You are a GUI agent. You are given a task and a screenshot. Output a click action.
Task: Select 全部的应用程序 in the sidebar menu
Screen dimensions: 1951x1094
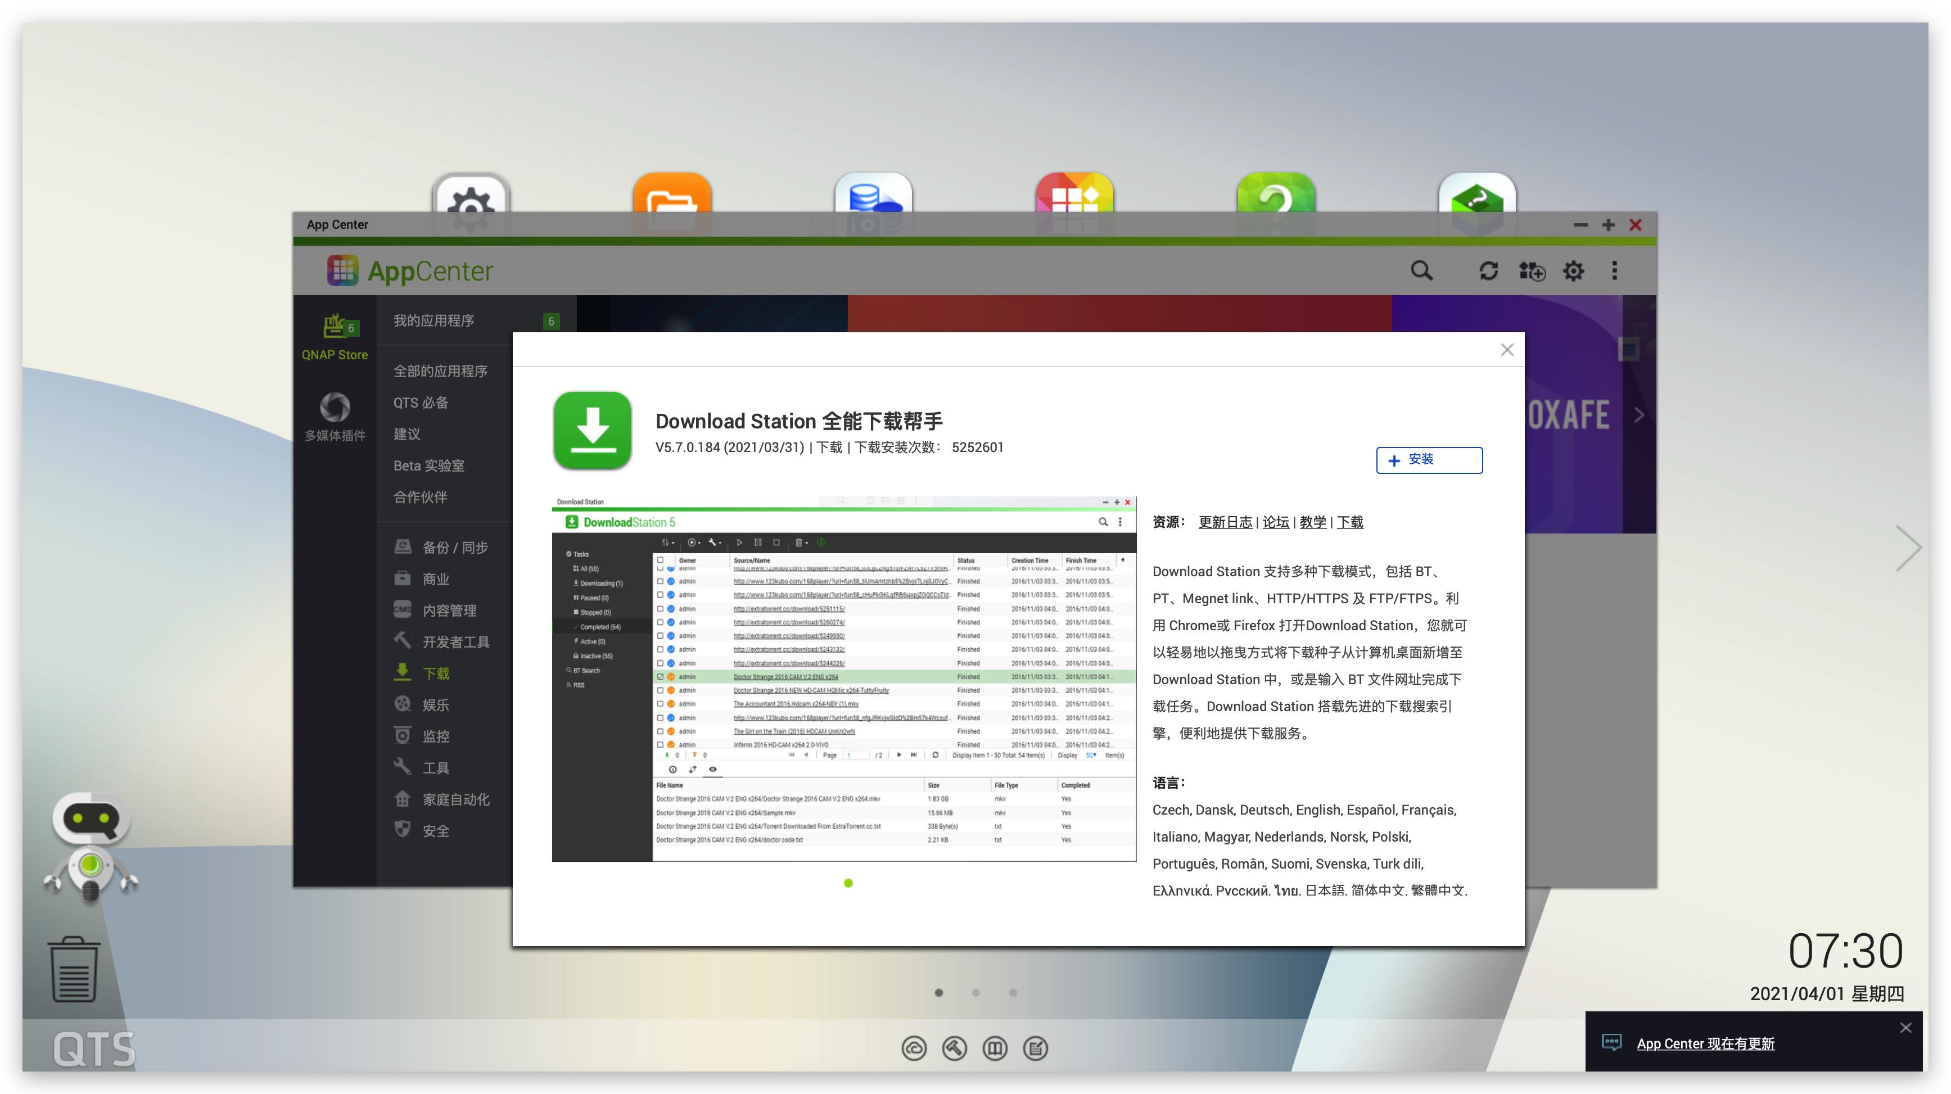coord(440,370)
